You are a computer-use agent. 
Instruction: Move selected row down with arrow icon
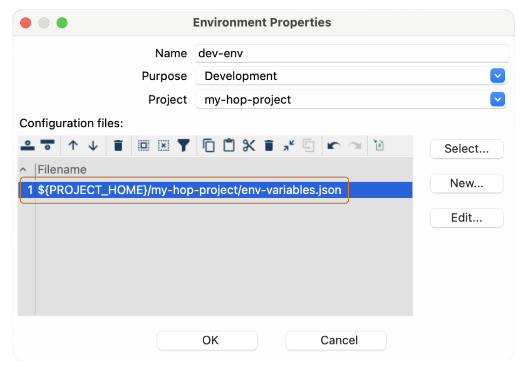pos(93,145)
